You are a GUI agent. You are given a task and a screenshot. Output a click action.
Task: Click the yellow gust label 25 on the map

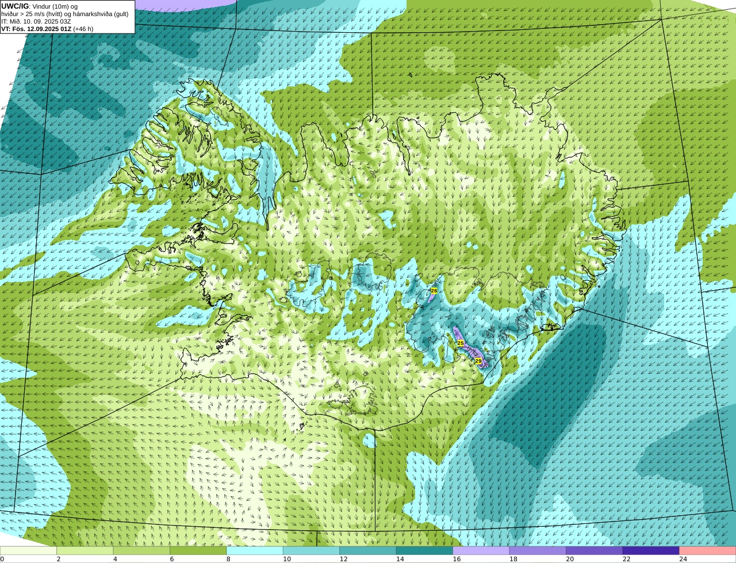[x=461, y=343]
